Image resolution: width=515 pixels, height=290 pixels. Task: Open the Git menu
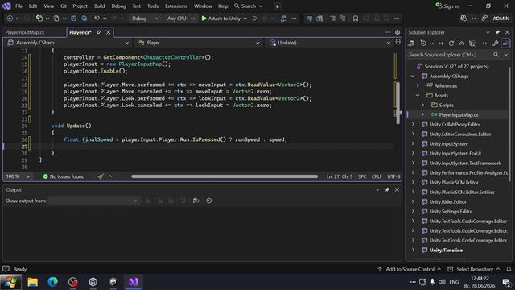(x=64, y=6)
